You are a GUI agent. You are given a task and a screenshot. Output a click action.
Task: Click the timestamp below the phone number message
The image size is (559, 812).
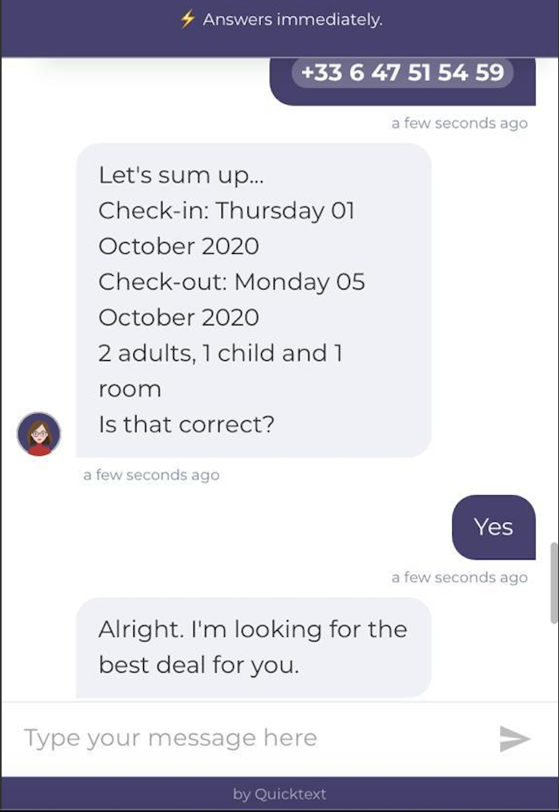pos(459,123)
